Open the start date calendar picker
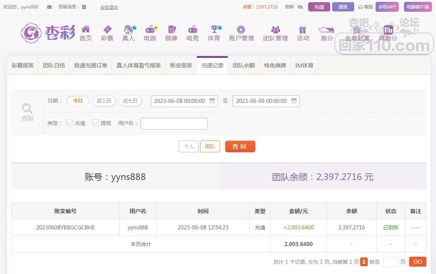The width and height of the screenshot is (436, 274). click(x=212, y=101)
